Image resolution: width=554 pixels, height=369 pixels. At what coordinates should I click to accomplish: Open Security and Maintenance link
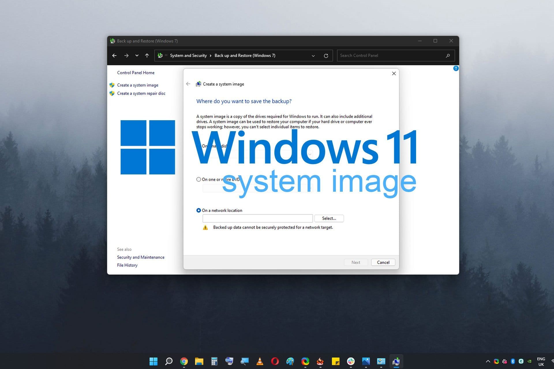click(x=141, y=257)
